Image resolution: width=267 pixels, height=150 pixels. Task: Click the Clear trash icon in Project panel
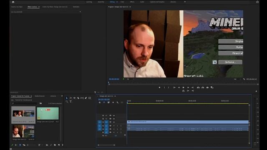[63, 145]
